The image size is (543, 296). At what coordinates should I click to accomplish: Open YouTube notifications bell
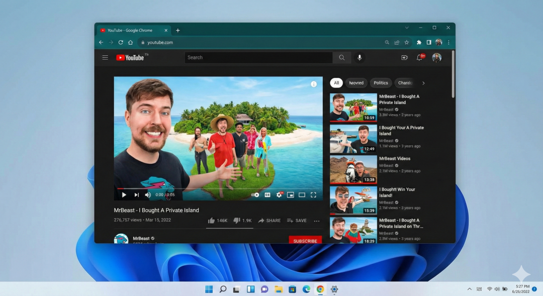[419, 57]
